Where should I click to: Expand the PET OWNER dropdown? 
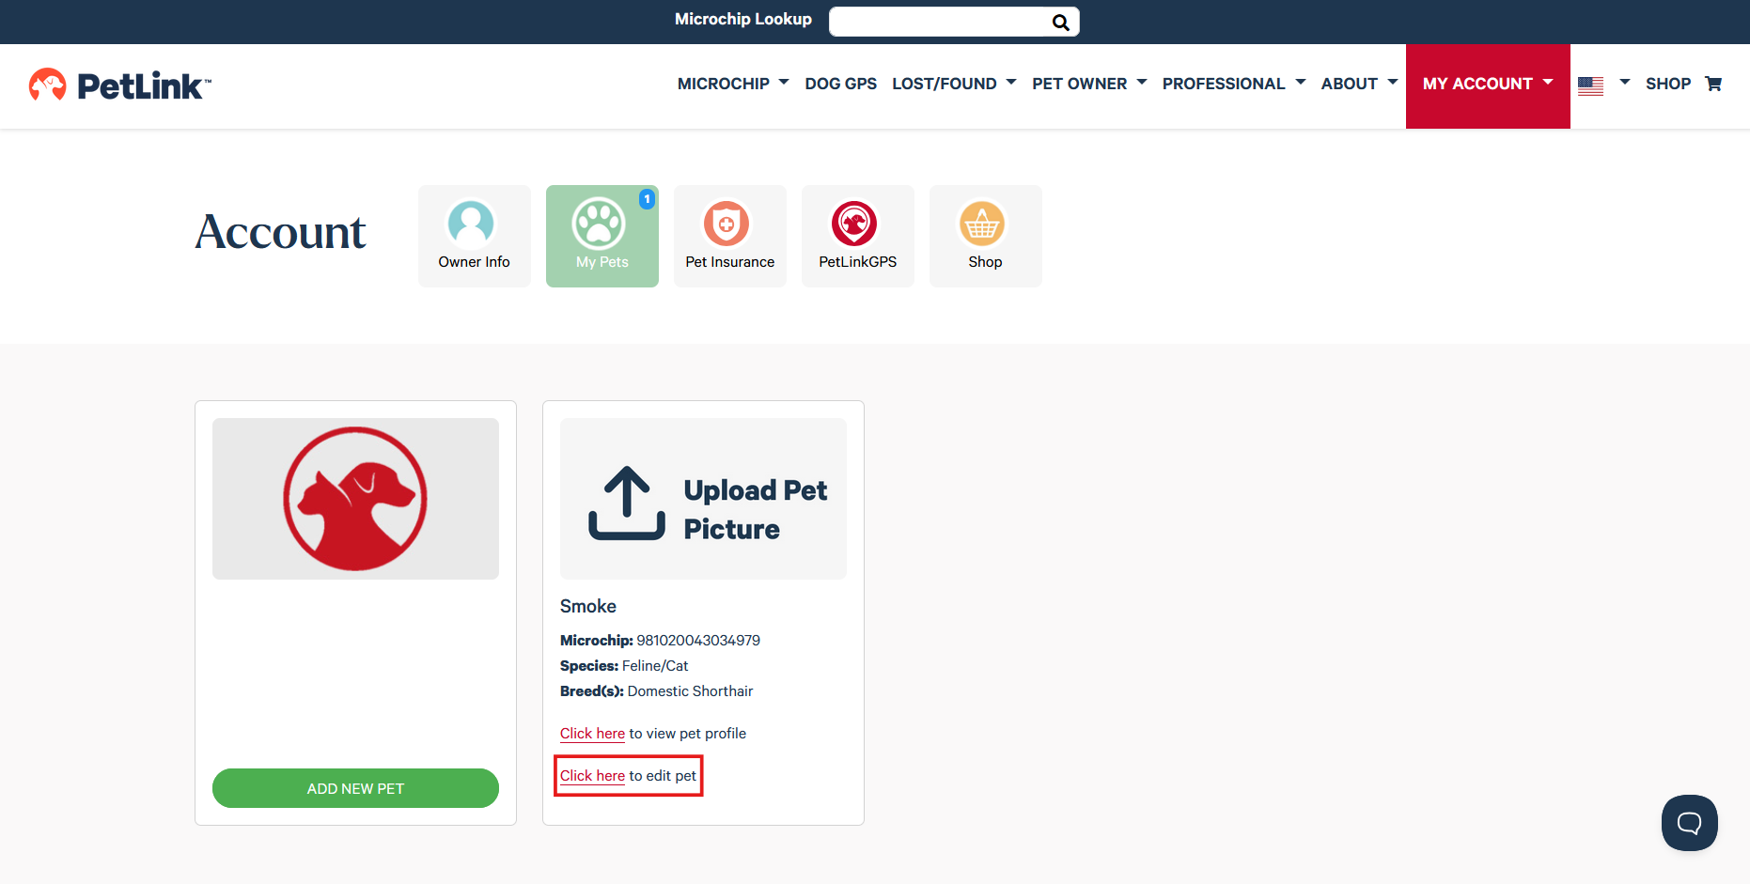(x=1089, y=84)
